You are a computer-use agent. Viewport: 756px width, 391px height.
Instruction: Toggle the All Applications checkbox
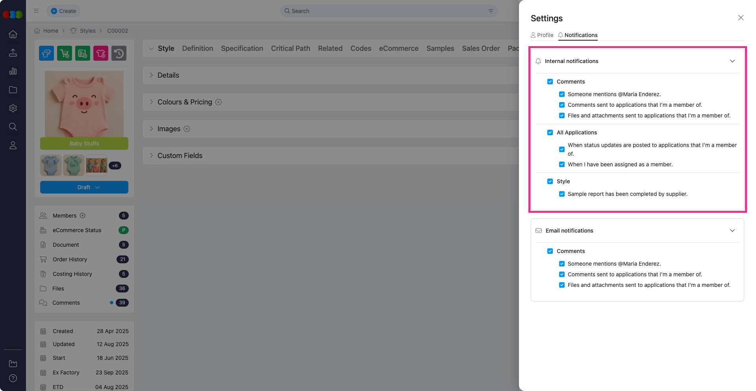point(550,132)
